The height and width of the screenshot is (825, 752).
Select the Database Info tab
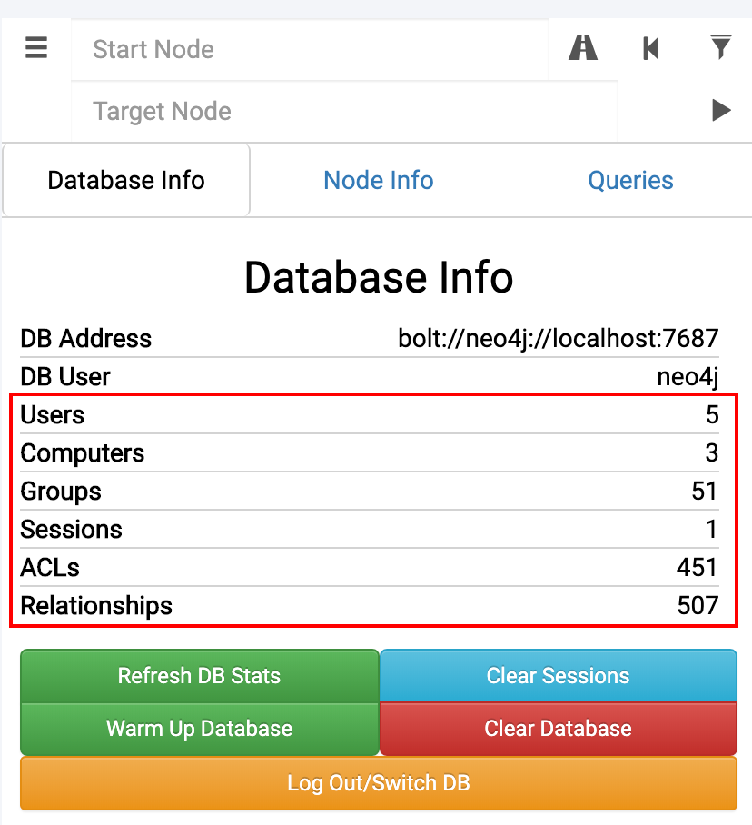(x=126, y=180)
